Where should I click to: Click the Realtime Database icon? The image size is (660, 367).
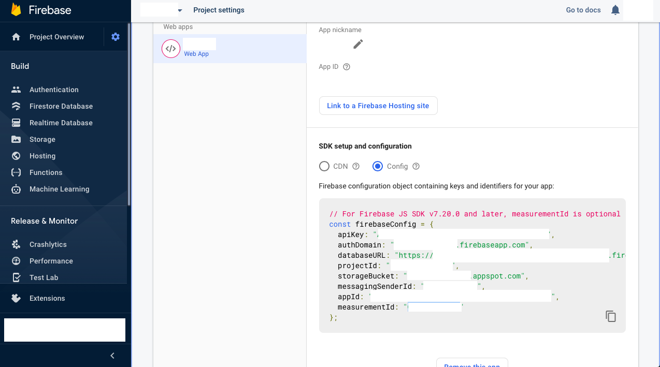(16, 123)
